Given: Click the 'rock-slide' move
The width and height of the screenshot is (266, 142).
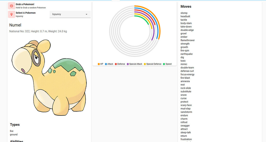Looking at the screenshot, I should coord(186,88).
